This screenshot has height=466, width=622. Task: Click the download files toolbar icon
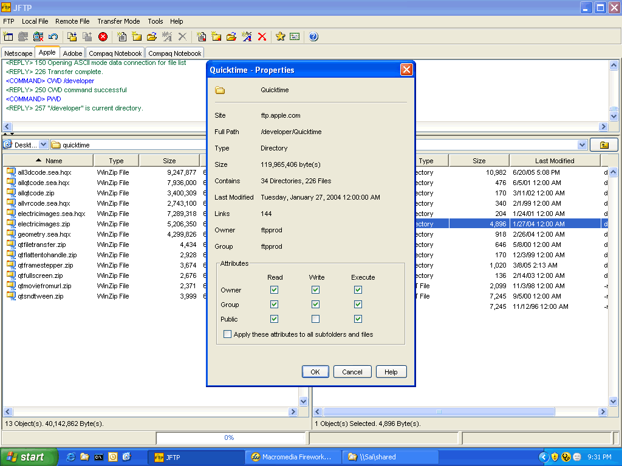tap(72, 37)
